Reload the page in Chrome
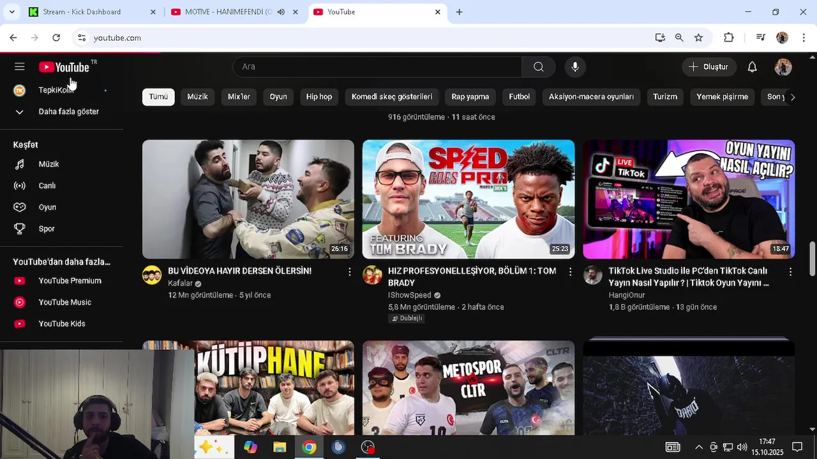This screenshot has width=817, height=459. coord(56,38)
